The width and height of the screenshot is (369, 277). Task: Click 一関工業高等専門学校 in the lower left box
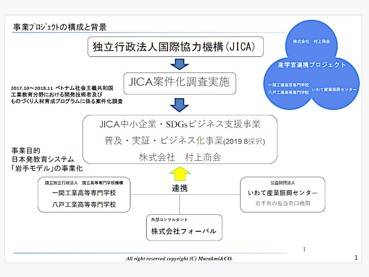click(x=84, y=193)
